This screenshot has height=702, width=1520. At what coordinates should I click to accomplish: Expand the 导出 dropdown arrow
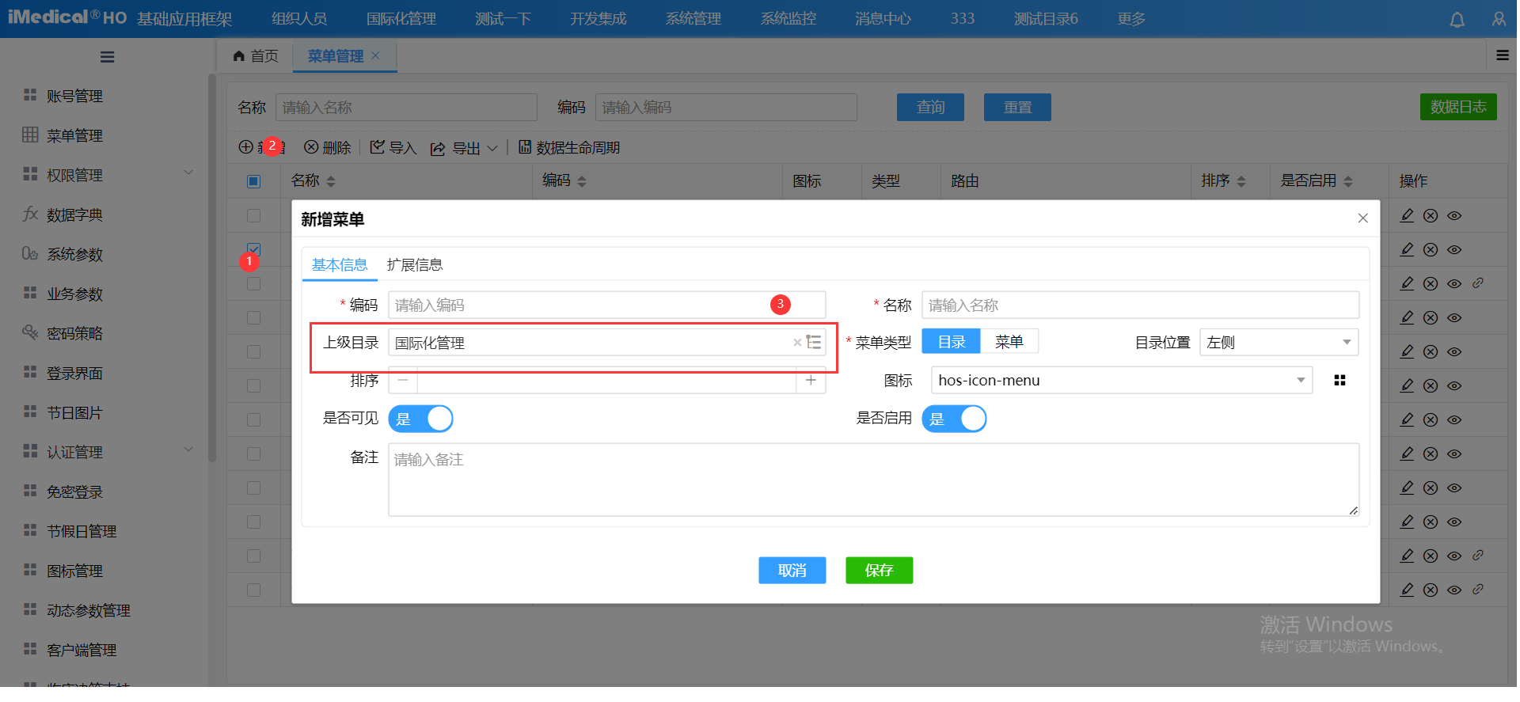[x=492, y=148]
